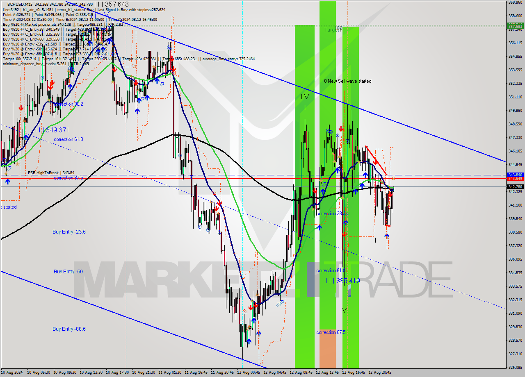This screenshot has height=377, width=525.
Task: Click the 338.580 price axis label
Action: [515, 232]
